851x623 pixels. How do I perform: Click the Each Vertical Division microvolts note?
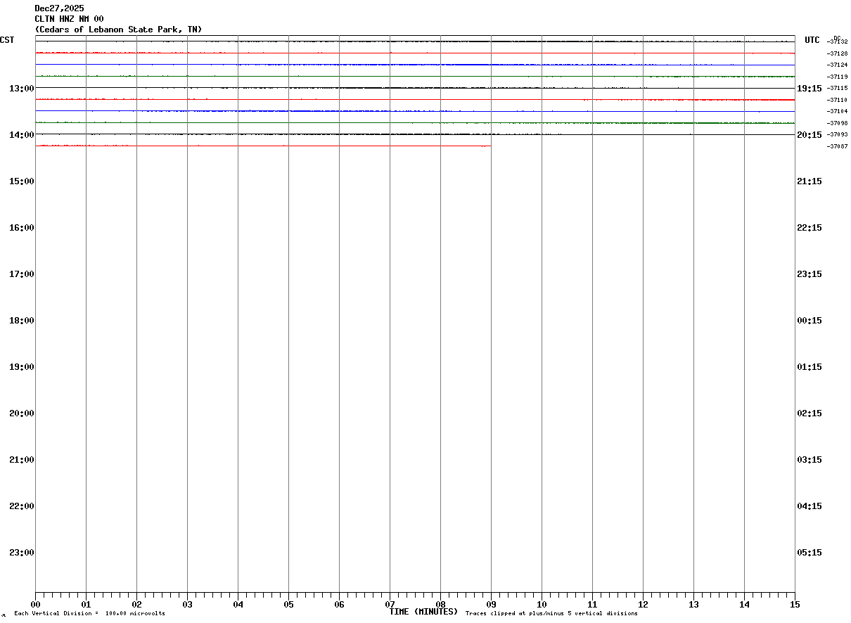pyautogui.click(x=89, y=614)
